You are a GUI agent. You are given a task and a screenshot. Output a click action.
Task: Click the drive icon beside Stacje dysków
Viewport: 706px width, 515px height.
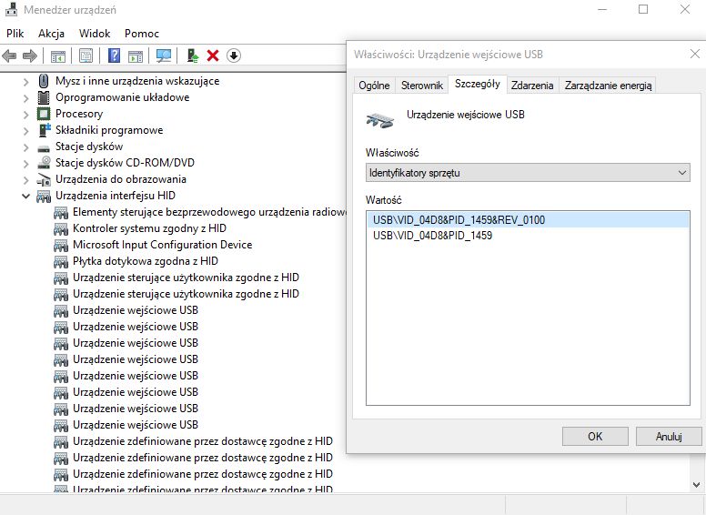point(44,147)
